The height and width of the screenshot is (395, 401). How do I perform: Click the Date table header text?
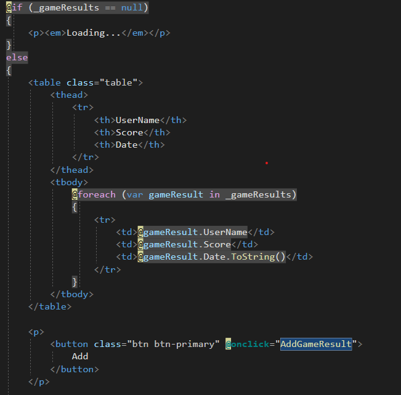click(x=127, y=145)
